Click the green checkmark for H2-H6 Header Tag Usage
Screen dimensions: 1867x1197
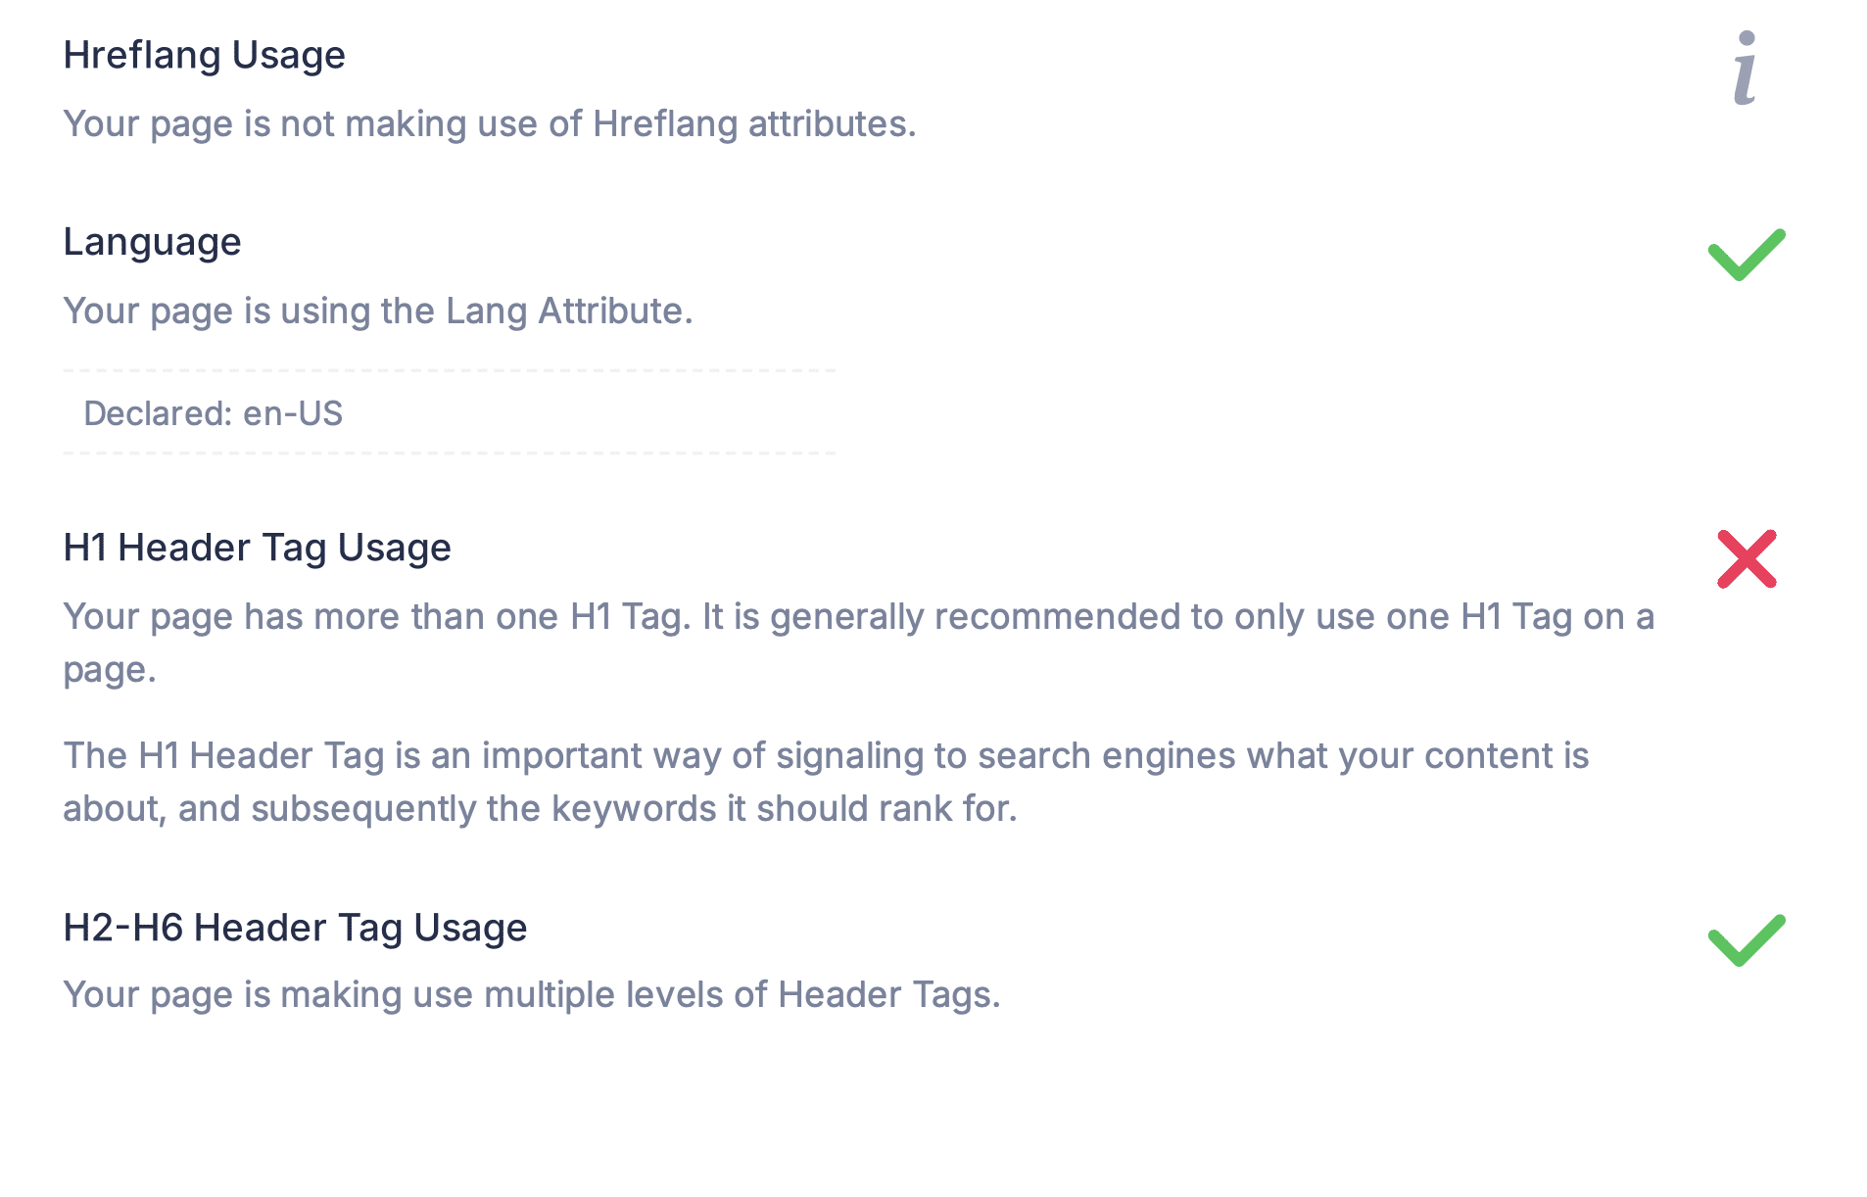[x=1747, y=940]
